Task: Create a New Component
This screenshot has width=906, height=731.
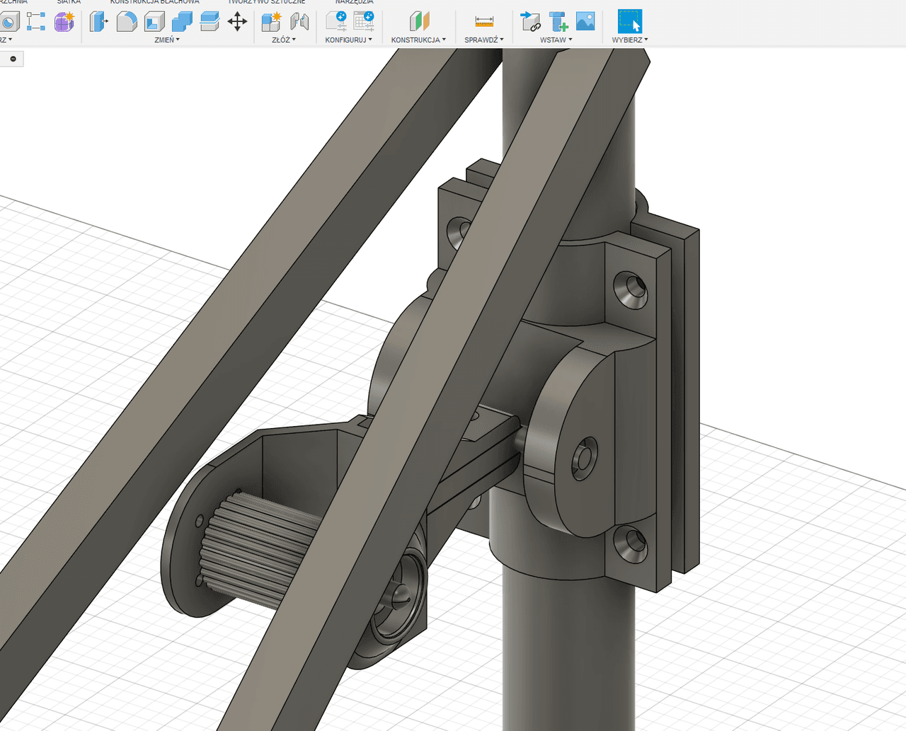Action: pos(270,22)
